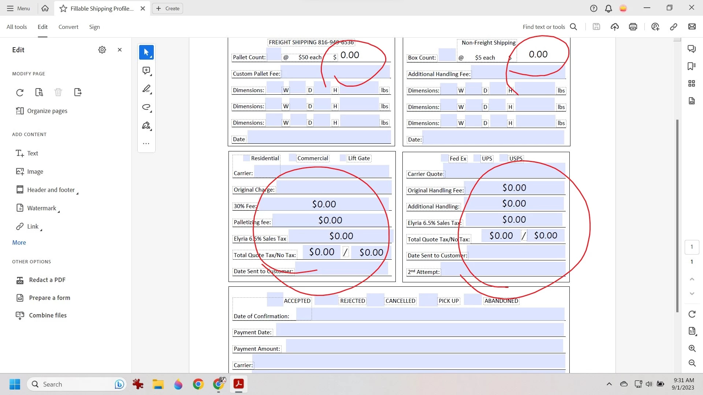
Task: Click the Custom Pallet Fee field
Action: pos(300,72)
